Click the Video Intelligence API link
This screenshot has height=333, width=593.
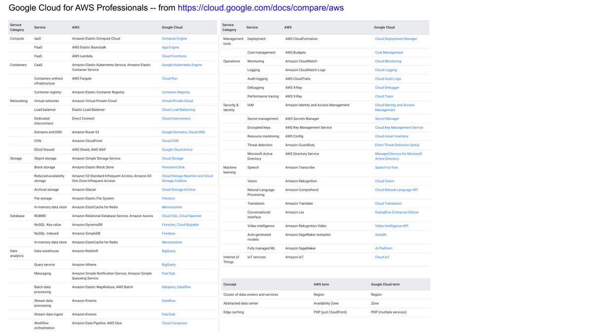[x=391, y=226]
